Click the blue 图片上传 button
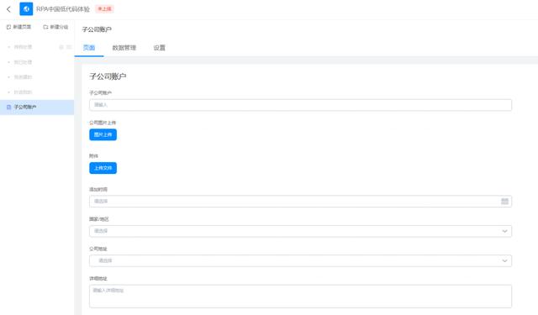The height and width of the screenshot is (315, 538). tap(103, 134)
